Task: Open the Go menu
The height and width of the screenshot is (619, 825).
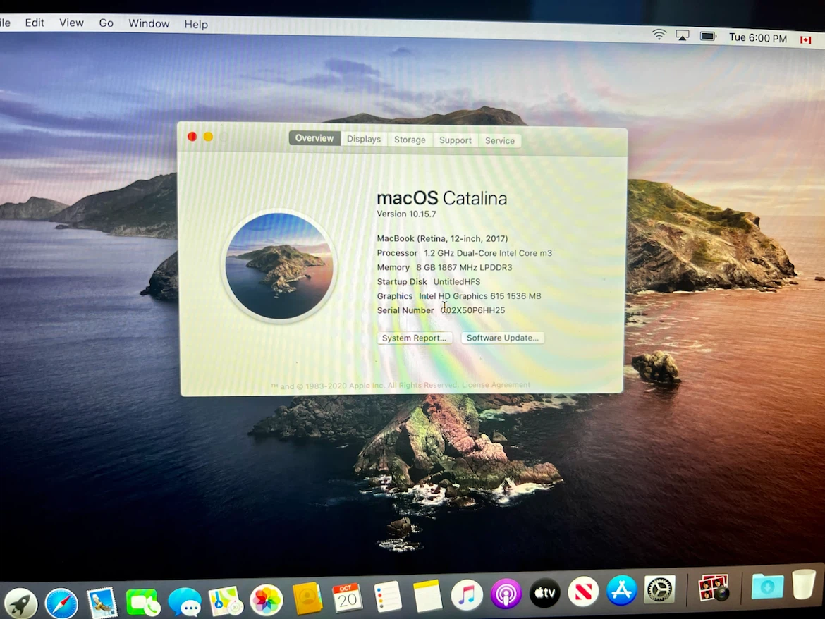Action: [106, 23]
